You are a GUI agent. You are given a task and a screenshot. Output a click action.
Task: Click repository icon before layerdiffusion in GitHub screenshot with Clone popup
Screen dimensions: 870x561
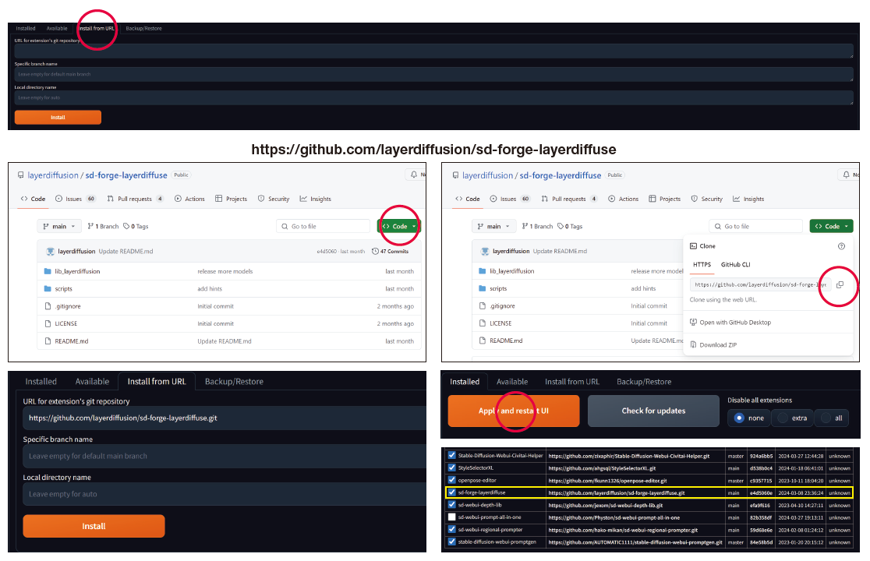pos(455,175)
